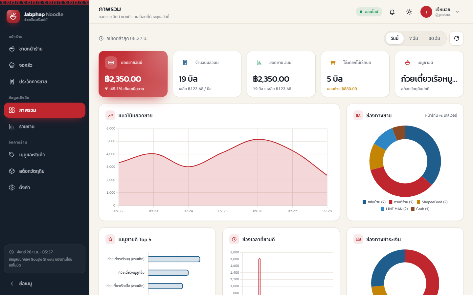Click the ยอดค้าง ฿880.00 text

click(x=342, y=89)
